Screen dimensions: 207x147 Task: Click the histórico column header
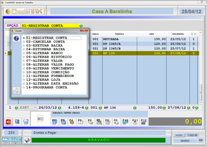click(119, 34)
